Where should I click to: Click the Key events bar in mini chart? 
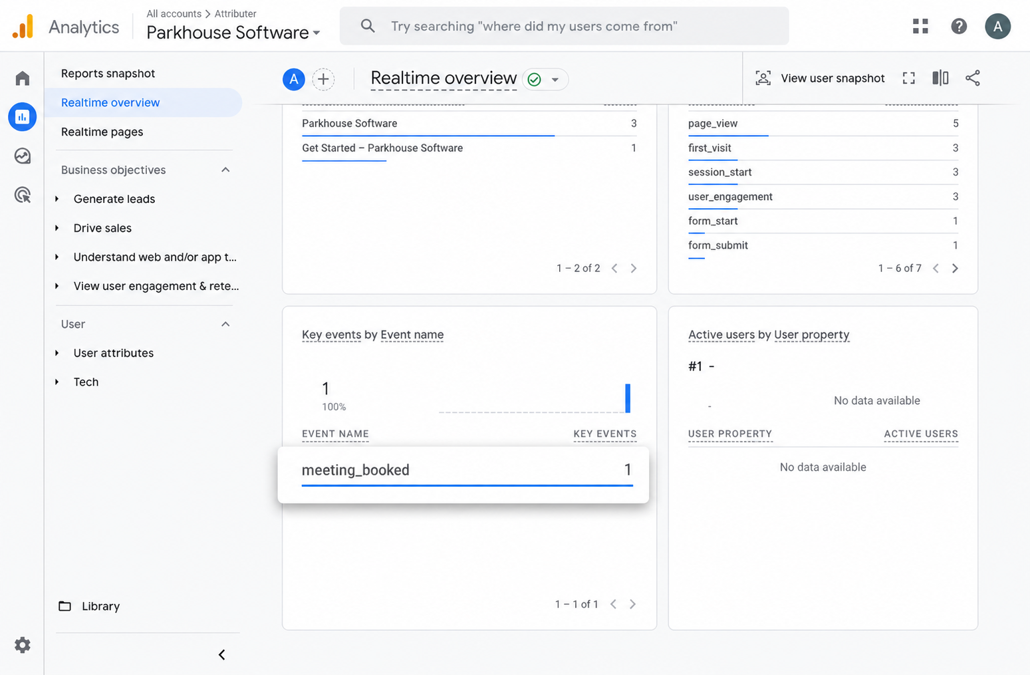[x=628, y=398]
